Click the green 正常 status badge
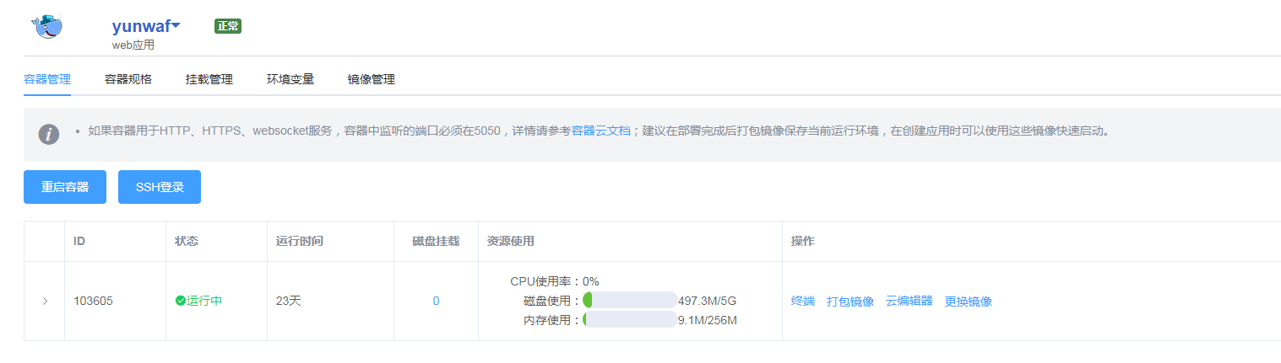Screen dimensions: 1281x363 click(228, 26)
